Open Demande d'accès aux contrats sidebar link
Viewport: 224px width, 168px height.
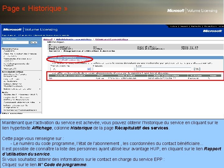pyautogui.click(x=17, y=60)
